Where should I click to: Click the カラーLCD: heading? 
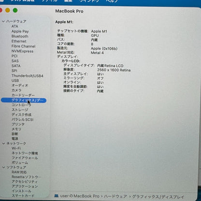click(71, 61)
